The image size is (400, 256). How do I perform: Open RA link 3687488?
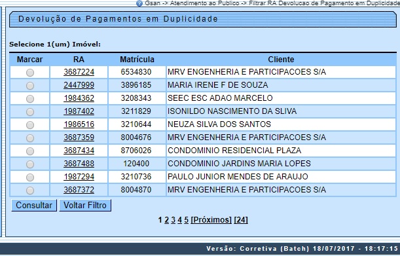tap(79, 164)
